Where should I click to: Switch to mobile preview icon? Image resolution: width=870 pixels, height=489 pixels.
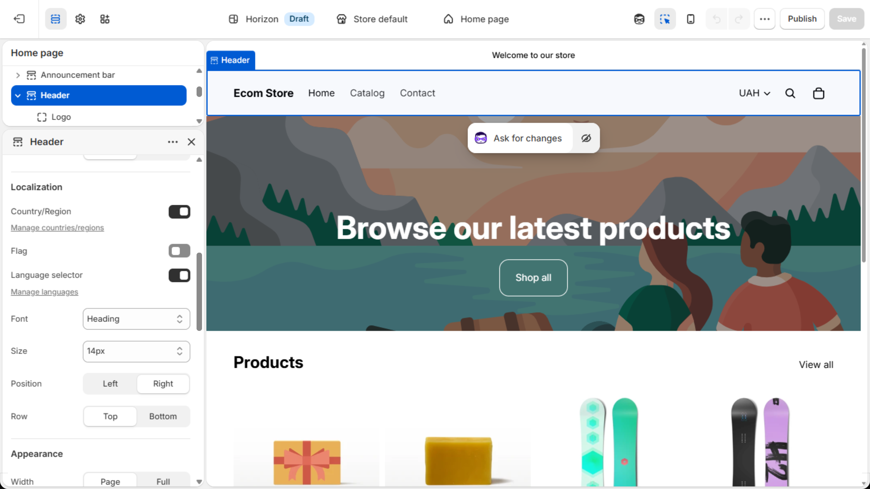[691, 19]
